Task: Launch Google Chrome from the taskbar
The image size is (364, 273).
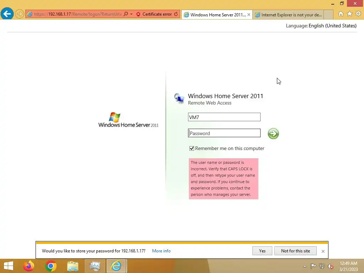Action: click(x=51, y=266)
